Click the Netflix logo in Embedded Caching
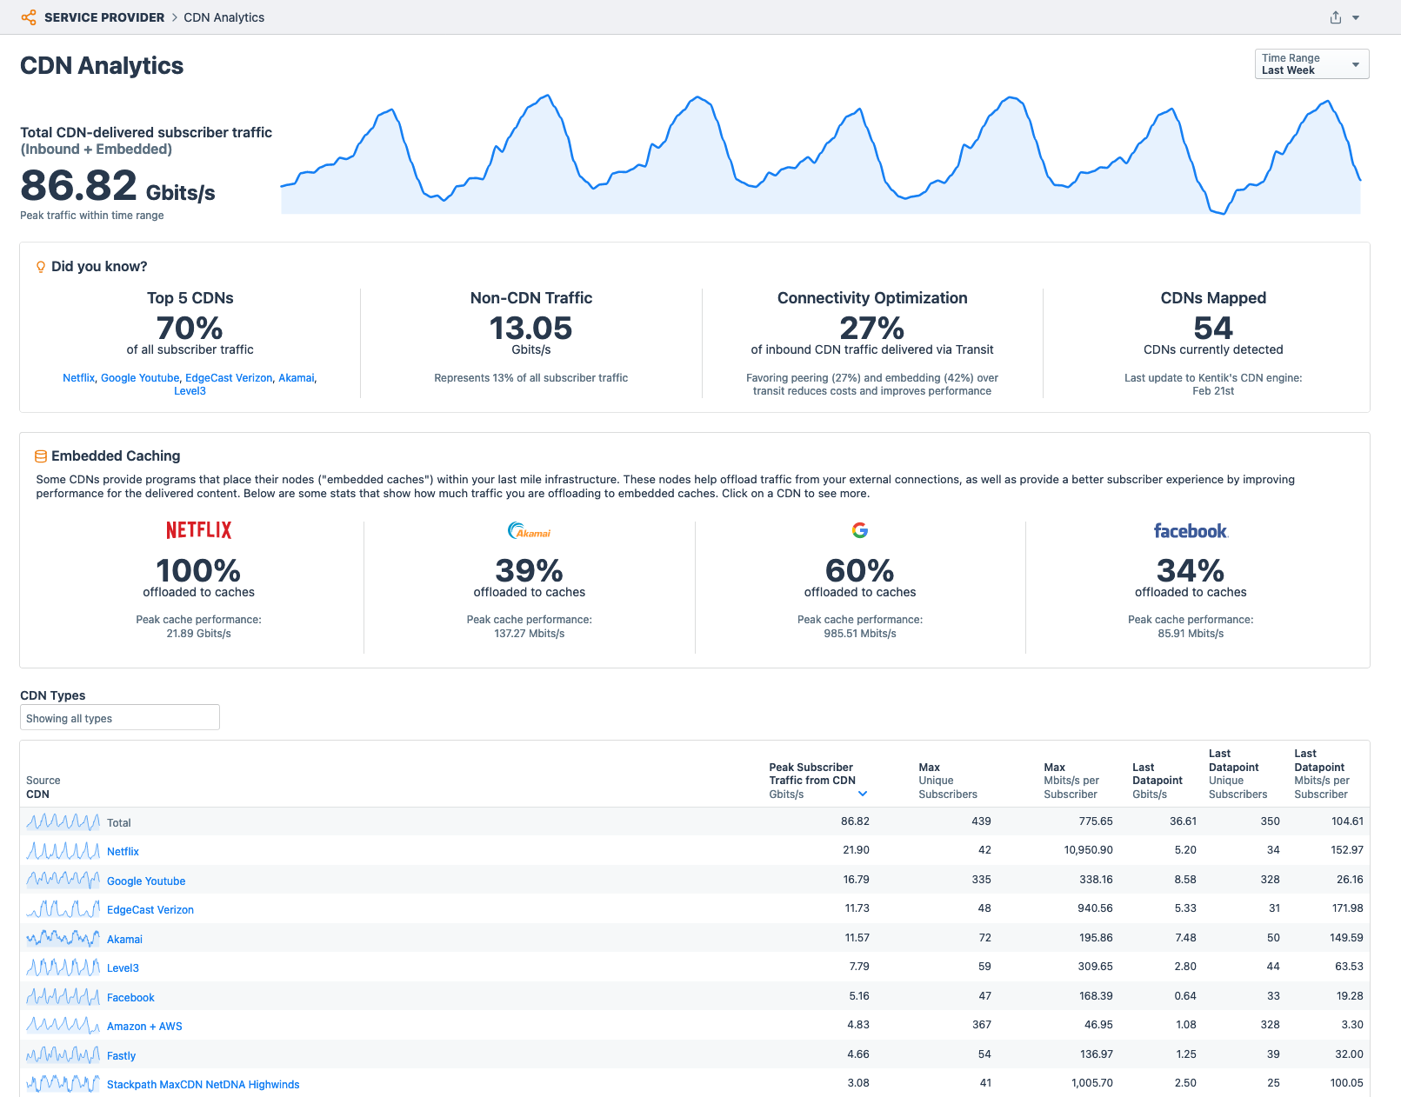The height and width of the screenshot is (1097, 1401). 199,530
